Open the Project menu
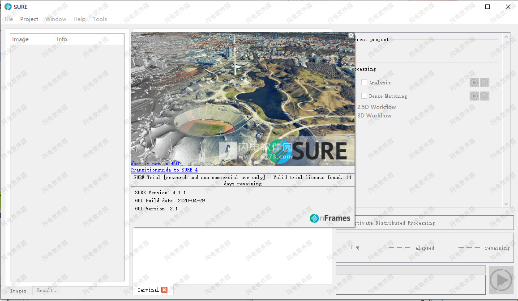 click(29, 19)
